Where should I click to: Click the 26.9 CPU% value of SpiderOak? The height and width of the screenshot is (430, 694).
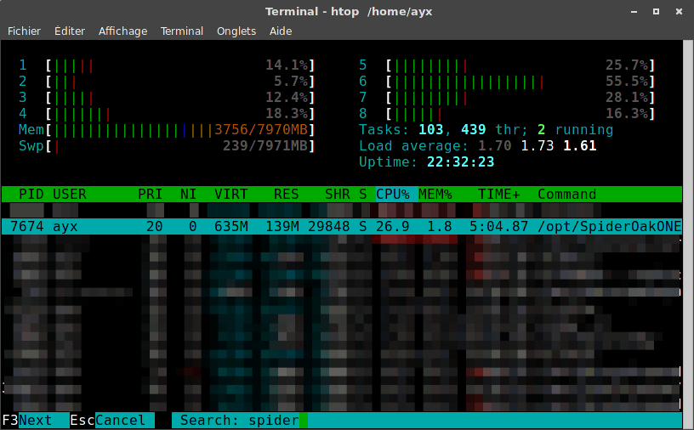click(393, 227)
